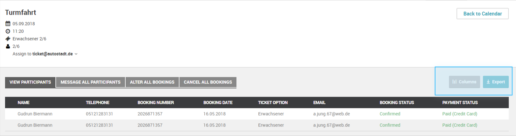Click the ticket icon beside Erwachsener 2/6
The image size is (516, 136).
[8, 39]
